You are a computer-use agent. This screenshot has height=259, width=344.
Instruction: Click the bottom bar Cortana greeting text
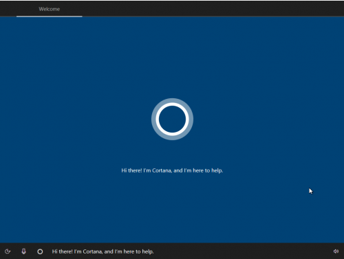pos(103,251)
